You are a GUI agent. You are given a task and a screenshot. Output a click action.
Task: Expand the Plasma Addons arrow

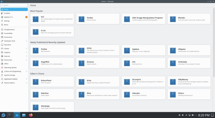point(26,83)
